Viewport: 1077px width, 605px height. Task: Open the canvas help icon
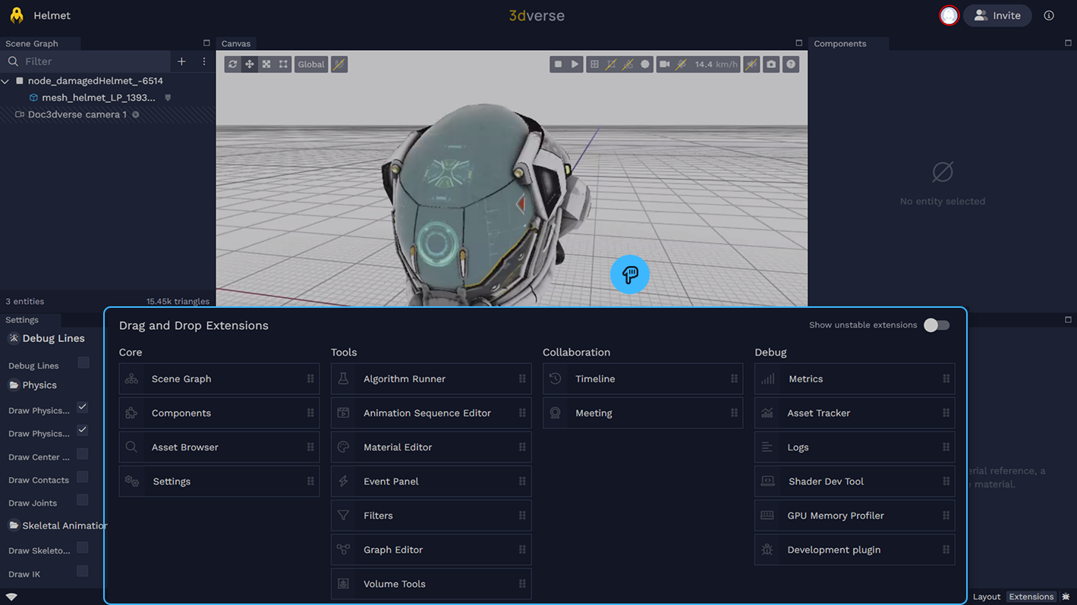791,64
